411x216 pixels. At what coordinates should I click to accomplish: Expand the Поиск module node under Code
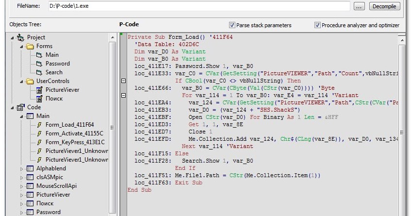tap(21, 204)
